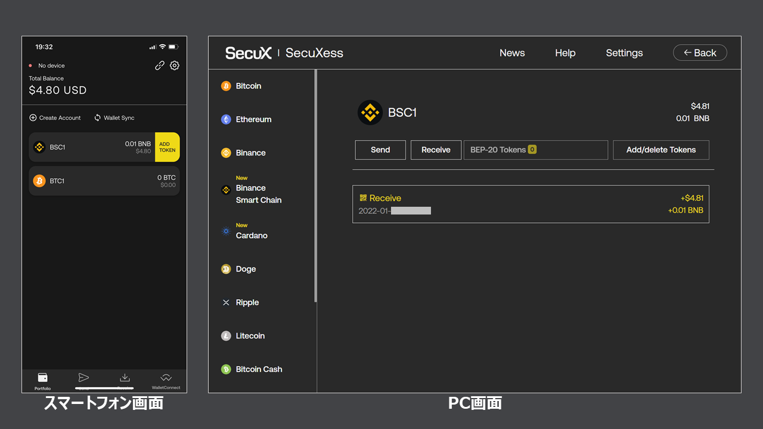
Task: Tap the 'No device' status text
Action: click(52, 66)
